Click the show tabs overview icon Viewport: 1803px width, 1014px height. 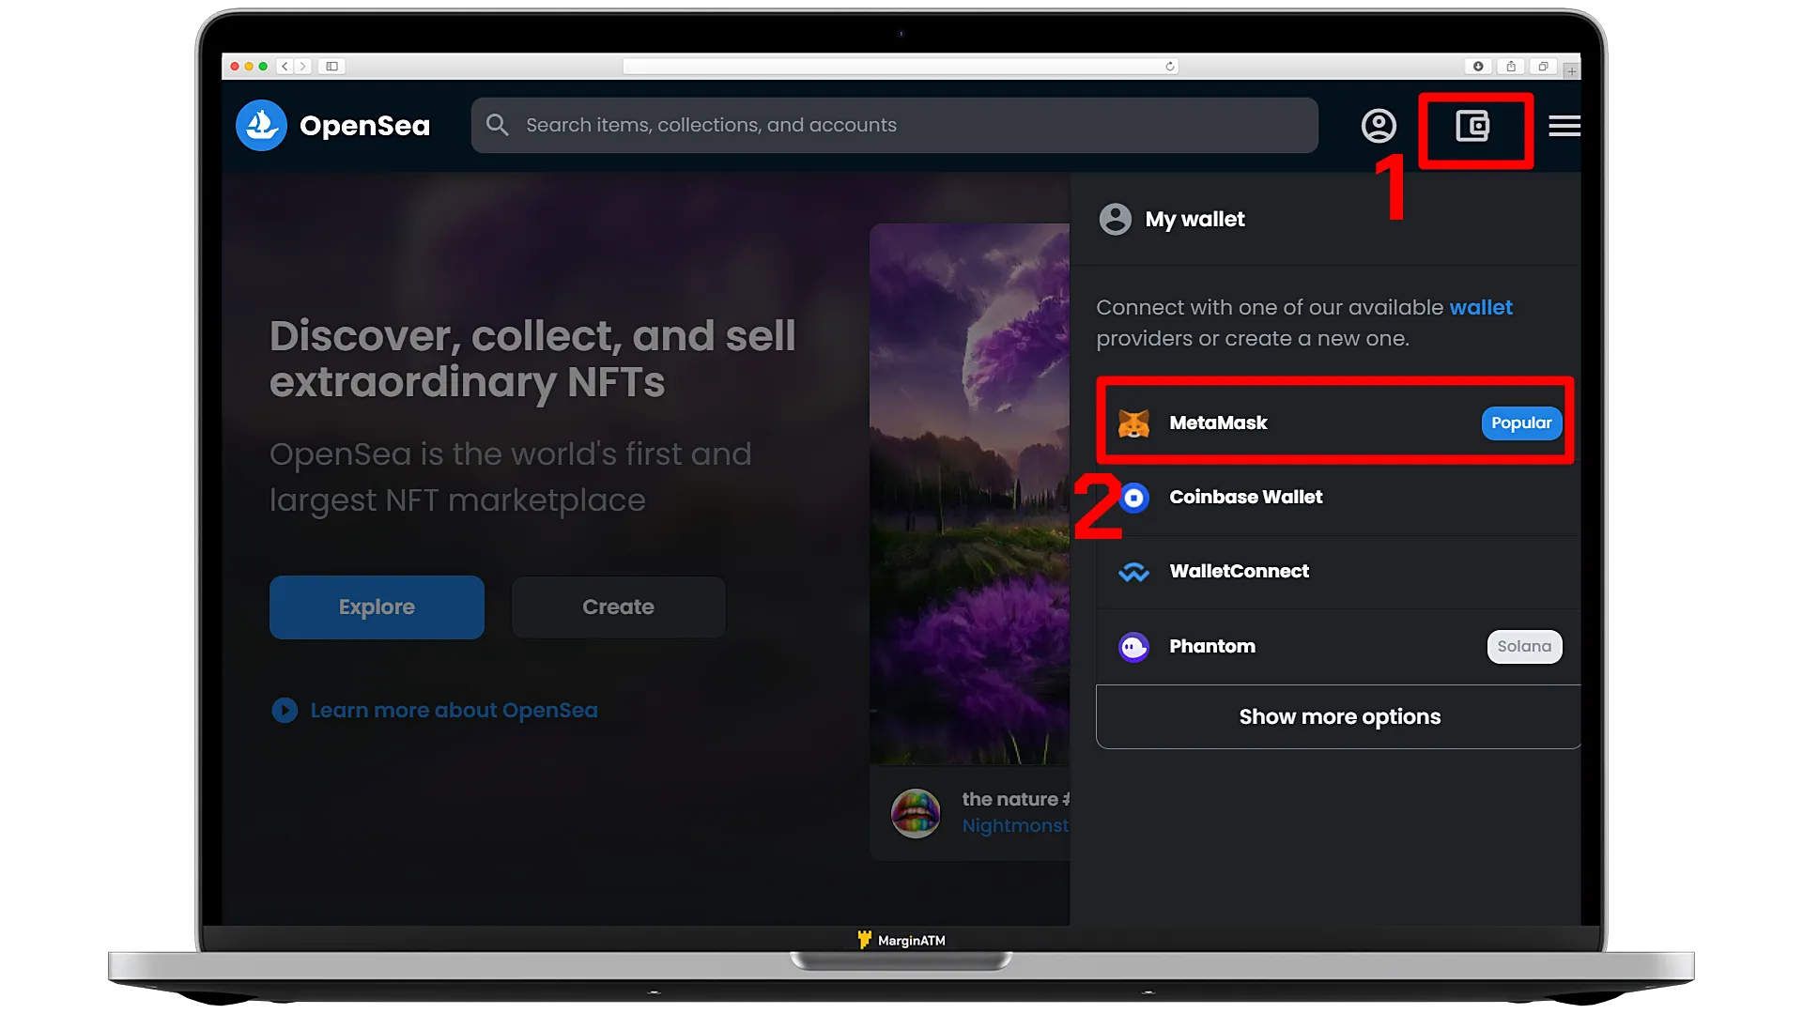coord(1543,67)
